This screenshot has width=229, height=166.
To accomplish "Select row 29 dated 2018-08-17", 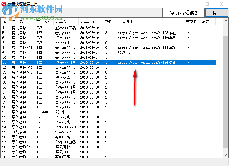I will (109, 152).
